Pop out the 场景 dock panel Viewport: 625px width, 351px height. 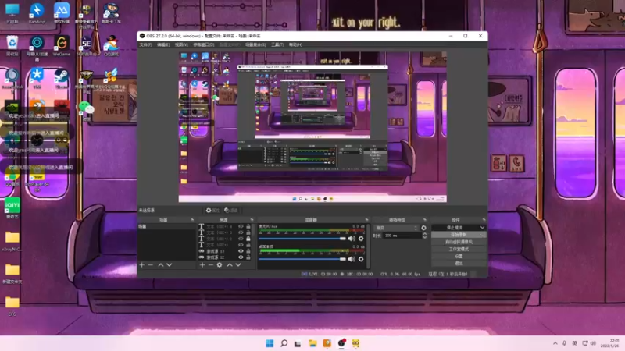[x=192, y=220]
